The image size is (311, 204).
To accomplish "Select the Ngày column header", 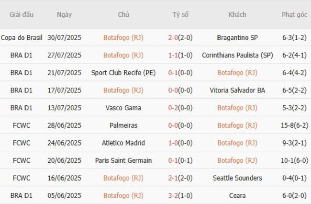I will click(64, 14).
